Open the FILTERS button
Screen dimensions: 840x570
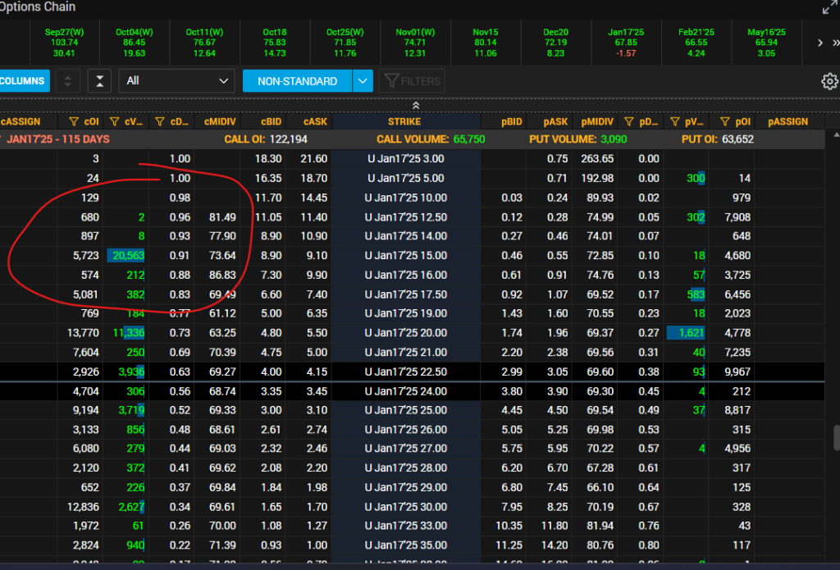(x=412, y=81)
